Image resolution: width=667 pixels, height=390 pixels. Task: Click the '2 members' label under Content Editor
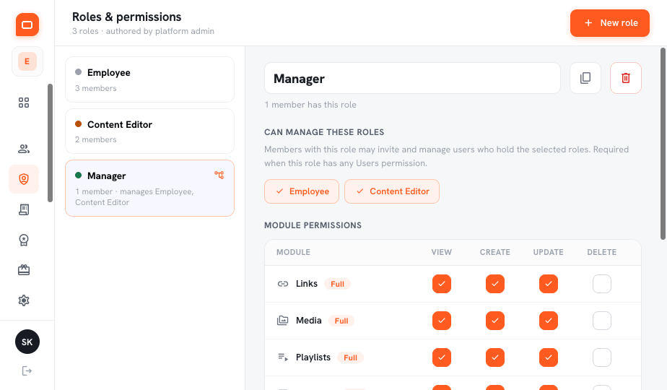(96, 139)
